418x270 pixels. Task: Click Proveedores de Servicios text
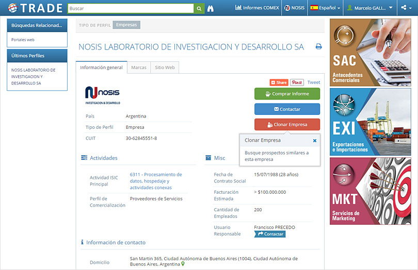pyautogui.click(x=156, y=199)
